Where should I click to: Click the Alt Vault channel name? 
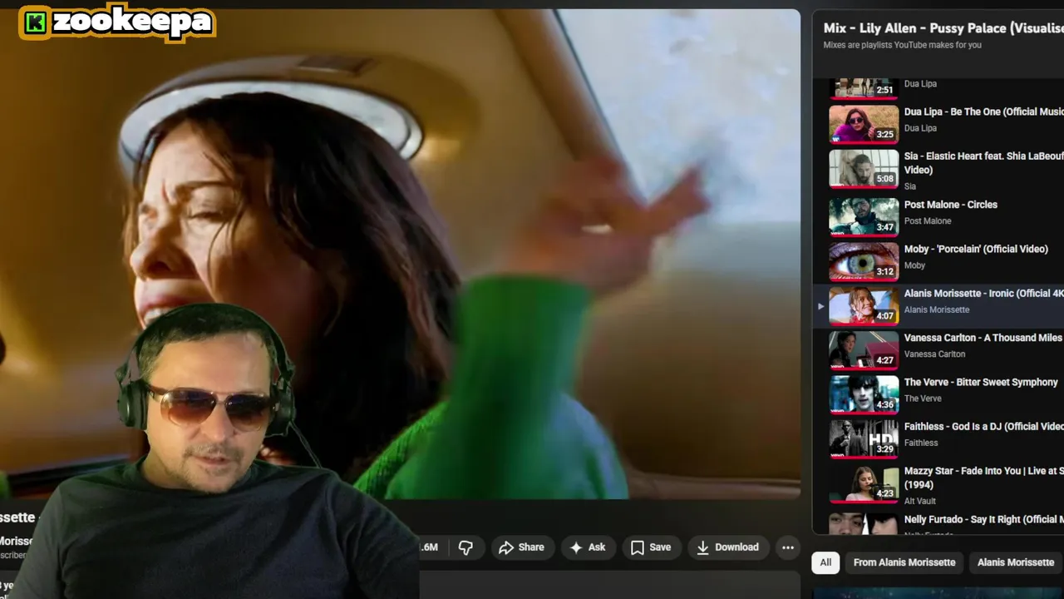920,501
